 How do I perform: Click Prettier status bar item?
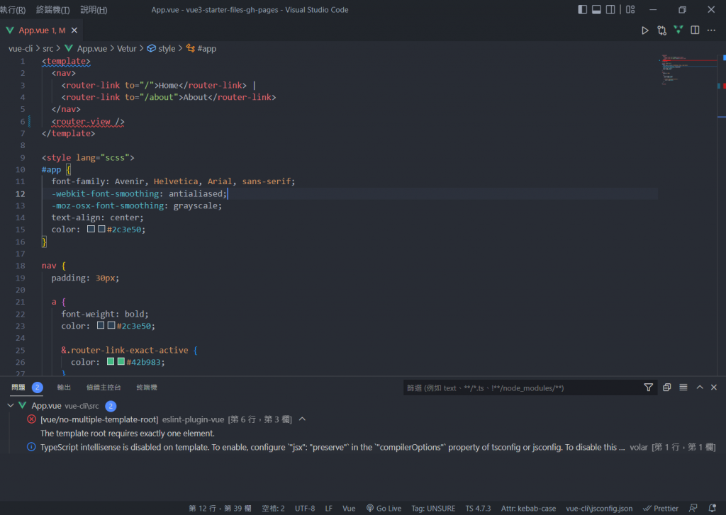661,508
